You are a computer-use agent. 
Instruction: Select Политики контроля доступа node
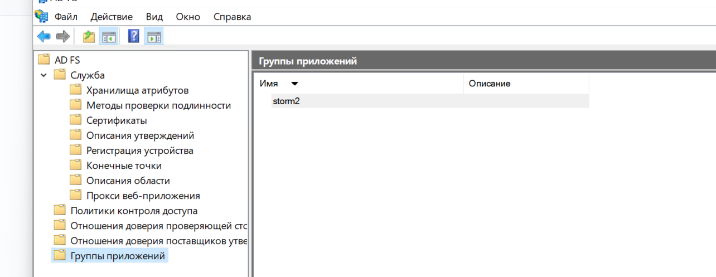pyautogui.click(x=134, y=211)
